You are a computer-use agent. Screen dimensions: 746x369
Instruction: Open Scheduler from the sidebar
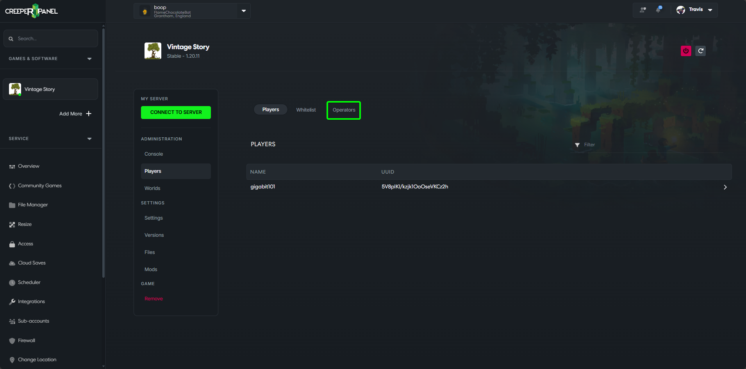29,282
